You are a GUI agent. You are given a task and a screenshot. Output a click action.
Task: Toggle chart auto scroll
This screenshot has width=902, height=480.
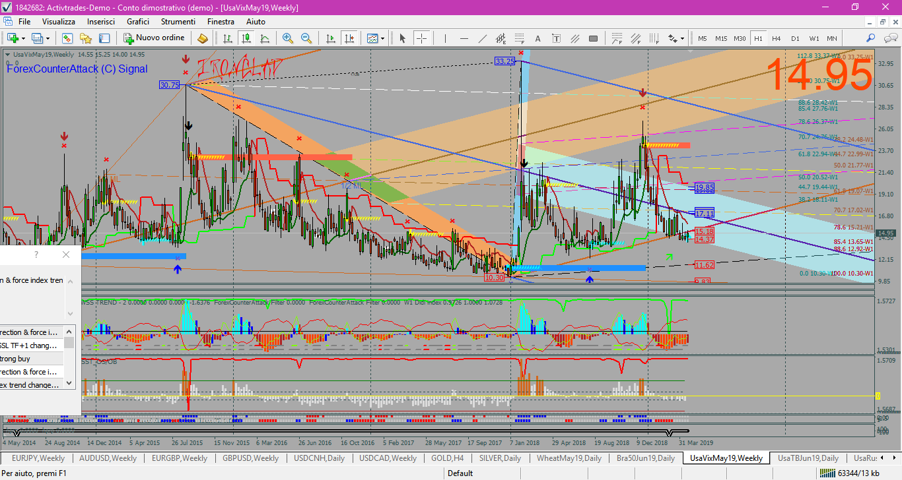click(x=330, y=38)
